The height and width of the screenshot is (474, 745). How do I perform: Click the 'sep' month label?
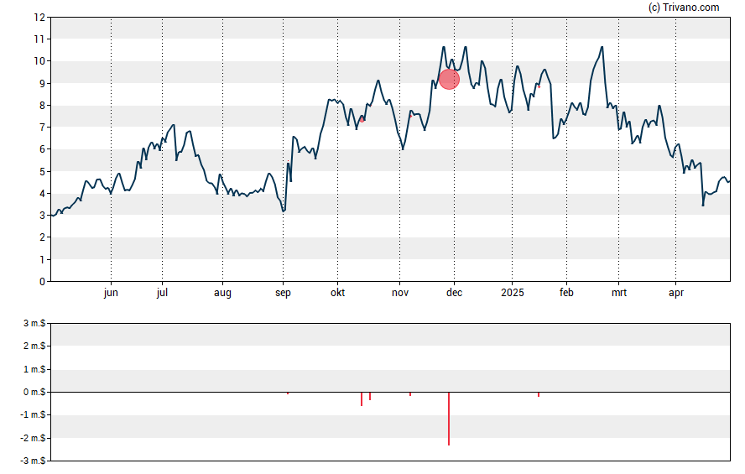283,293
